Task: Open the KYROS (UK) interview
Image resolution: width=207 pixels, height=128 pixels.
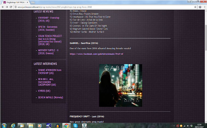Action: point(44,91)
